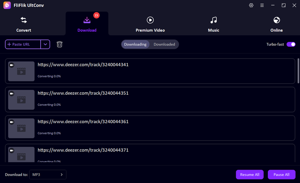Go to the Online tab
This screenshot has width=300, height=183.
coord(277,24)
